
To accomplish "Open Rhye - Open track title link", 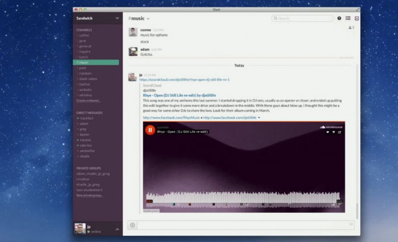I will coord(179,95).
